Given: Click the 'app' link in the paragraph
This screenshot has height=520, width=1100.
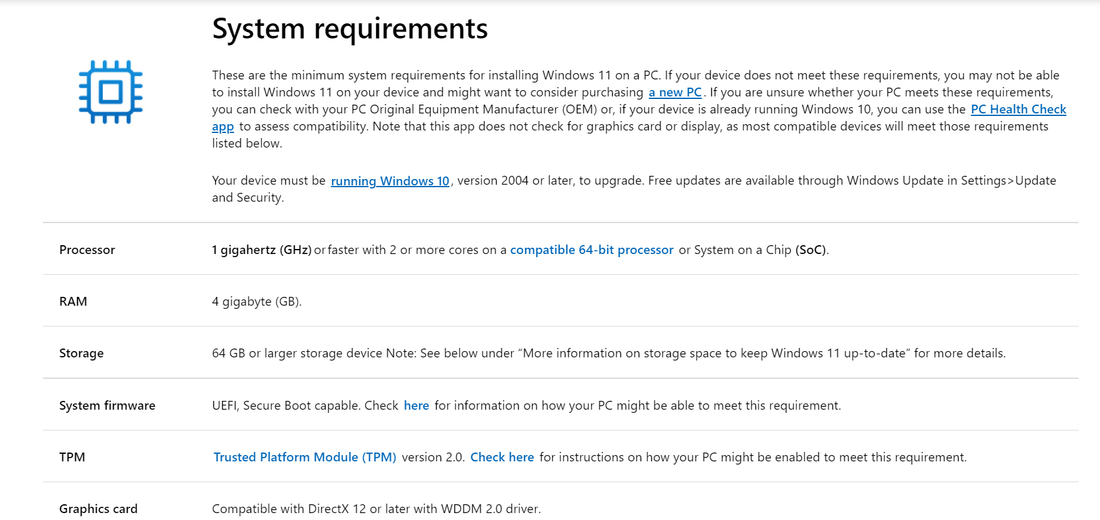Looking at the screenshot, I should tap(223, 127).
